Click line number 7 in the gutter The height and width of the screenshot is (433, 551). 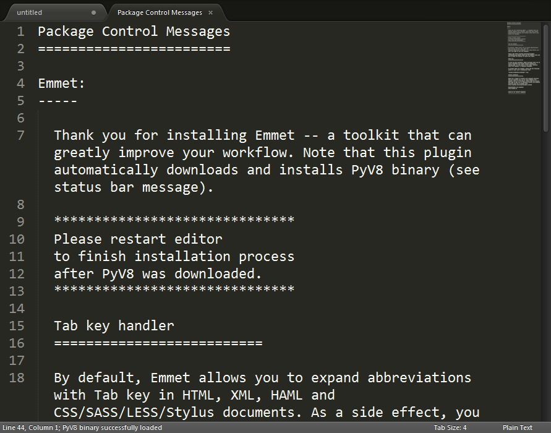tap(21, 135)
